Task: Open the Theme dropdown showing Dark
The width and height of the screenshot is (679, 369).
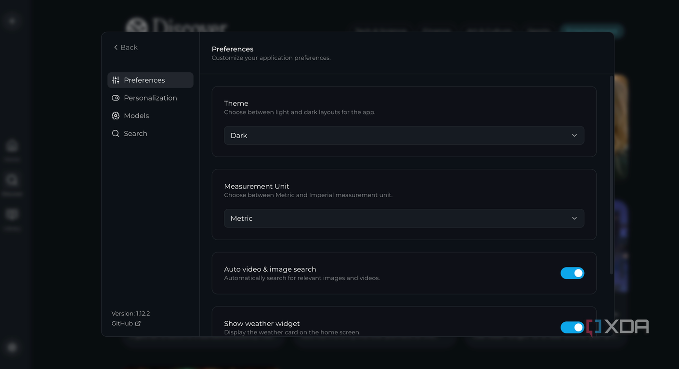Action: click(404, 136)
